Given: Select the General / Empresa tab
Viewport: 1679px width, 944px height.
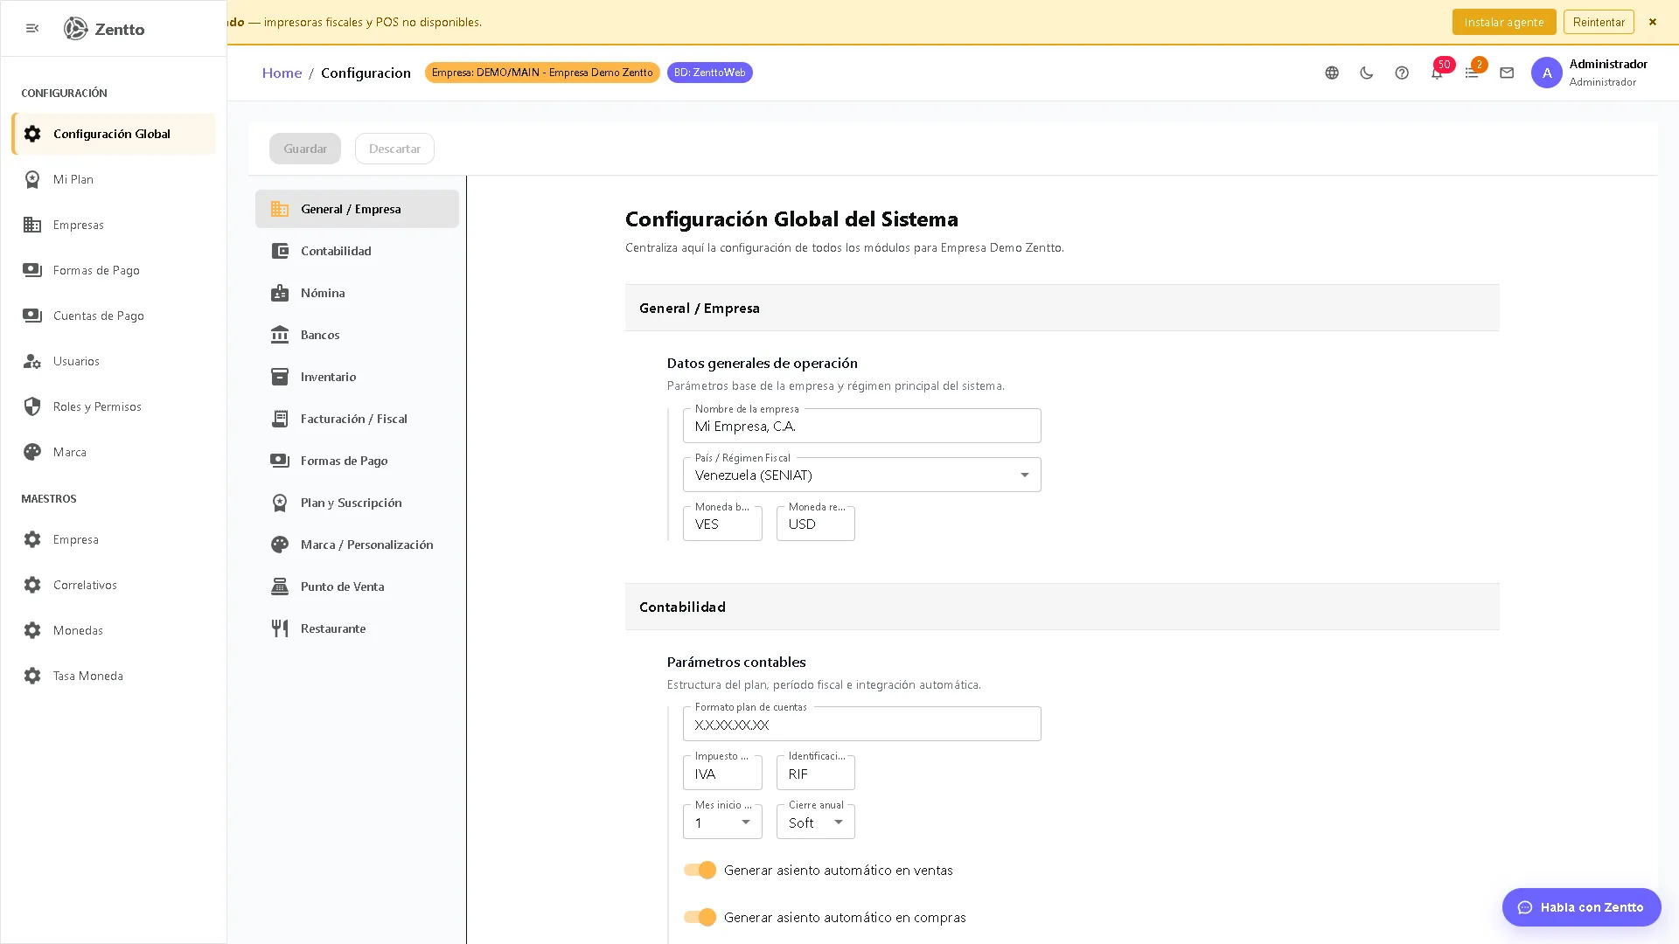Looking at the screenshot, I should 357,209.
